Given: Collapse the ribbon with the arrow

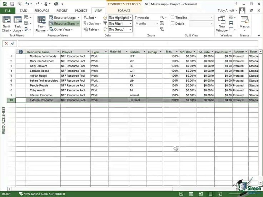Looking at the screenshot, I should pyautogui.click(x=259, y=35).
